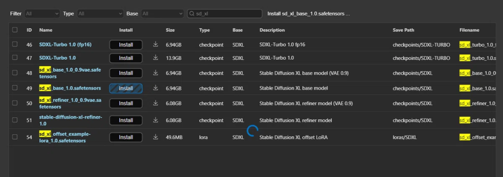Click download icon for offset LoRA row
Image resolution: width=503 pixels, height=177 pixels.
pyautogui.click(x=156, y=137)
